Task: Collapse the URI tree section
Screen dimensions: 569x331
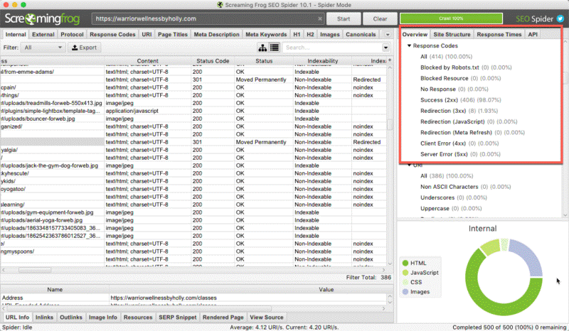Action: [409, 165]
